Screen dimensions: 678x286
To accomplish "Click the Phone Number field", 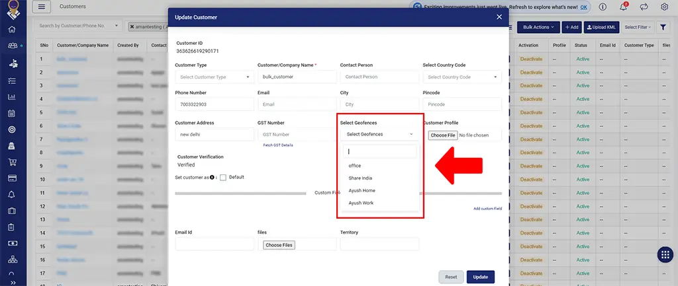I will tap(215, 104).
